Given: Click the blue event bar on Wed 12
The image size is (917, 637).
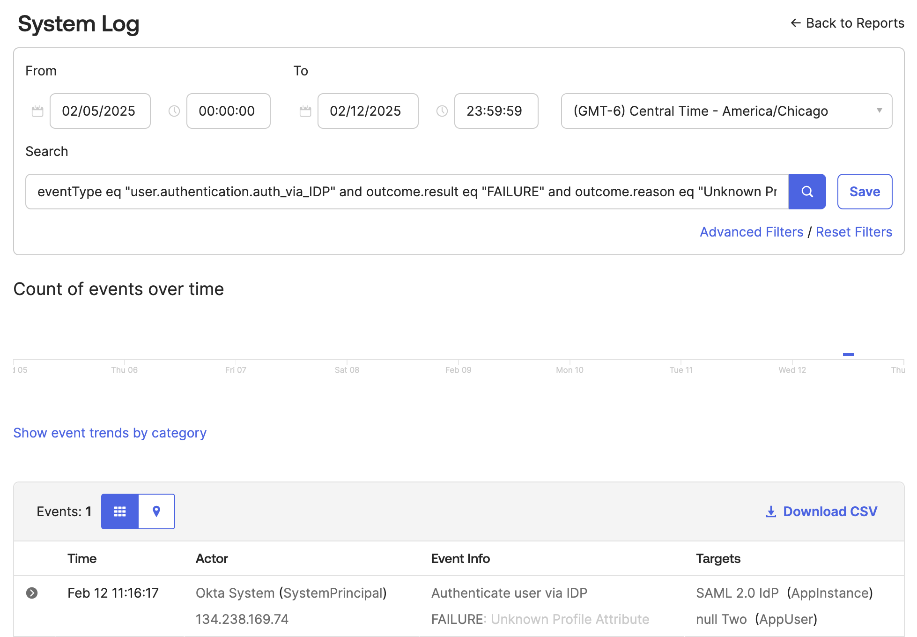Looking at the screenshot, I should tap(848, 355).
